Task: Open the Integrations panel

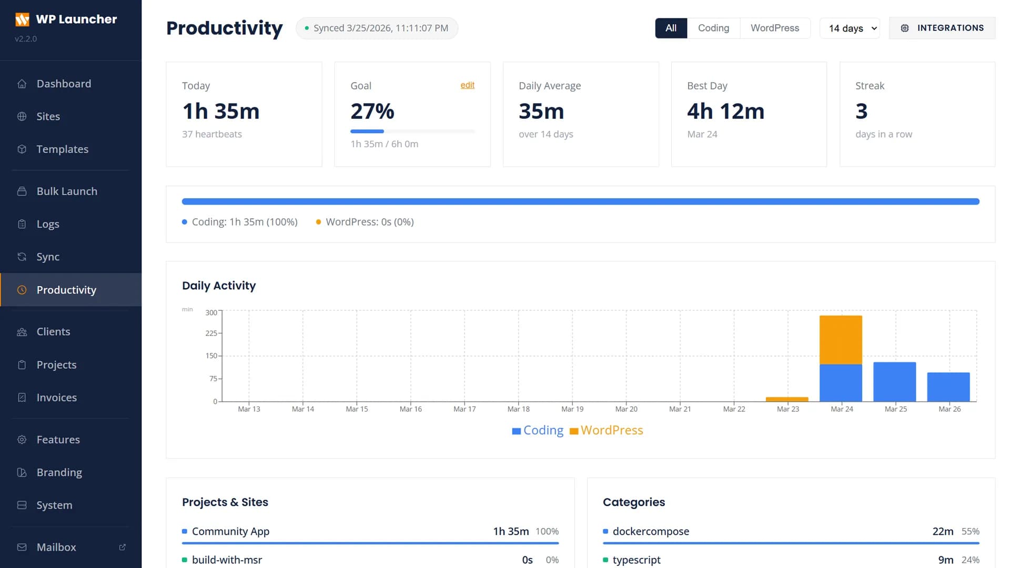Action: point(942,28)
